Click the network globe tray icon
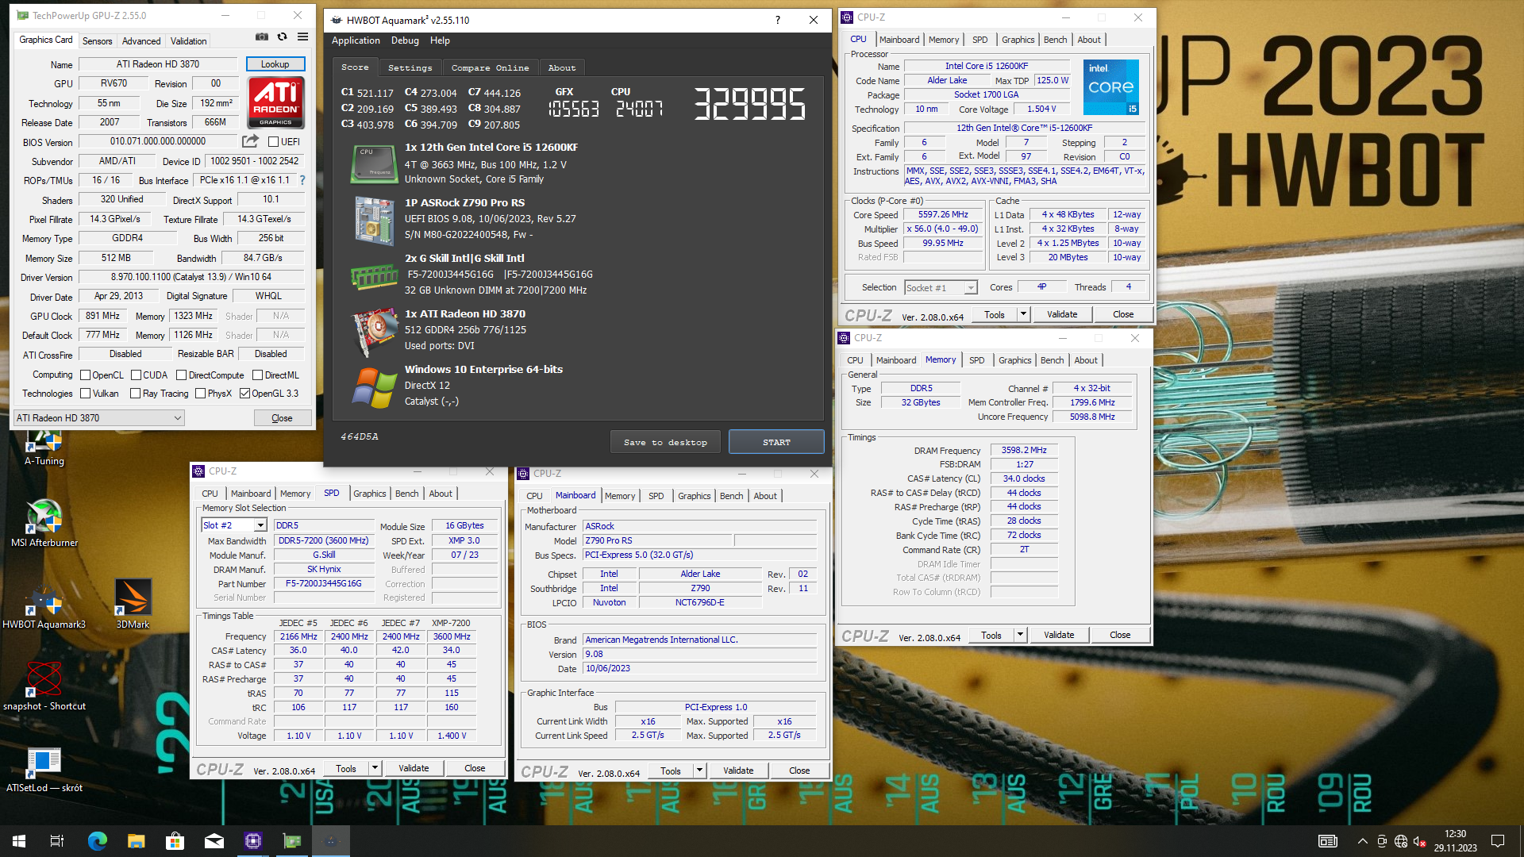This screenshot has width=1524, height=857. [1400, 841]
